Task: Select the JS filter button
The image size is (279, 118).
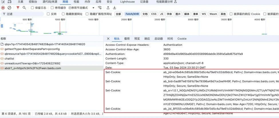Action: tap(161, 14)
